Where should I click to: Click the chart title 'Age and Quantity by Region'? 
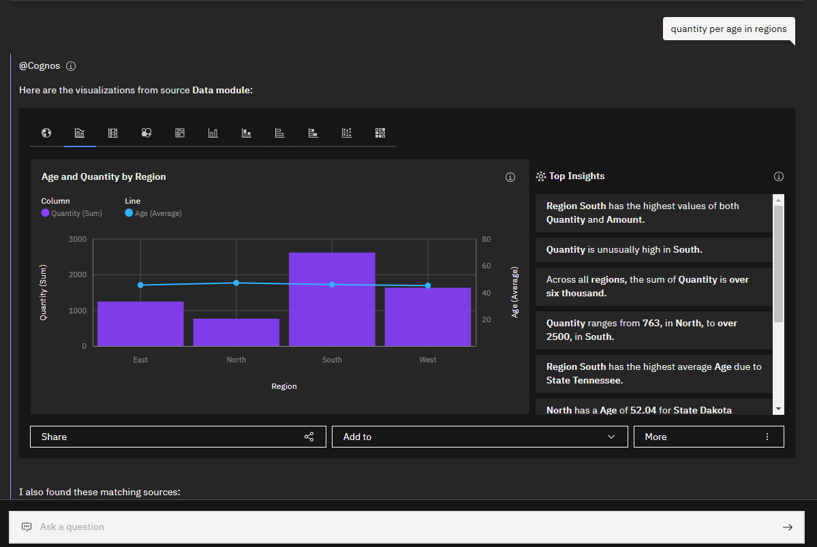click(x=104, y=177)
